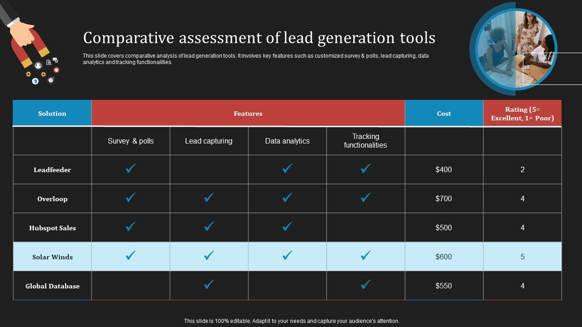Click the Global Database row label
The height and width of the screenshot is (327, 582).
click(x=52, y=286)
